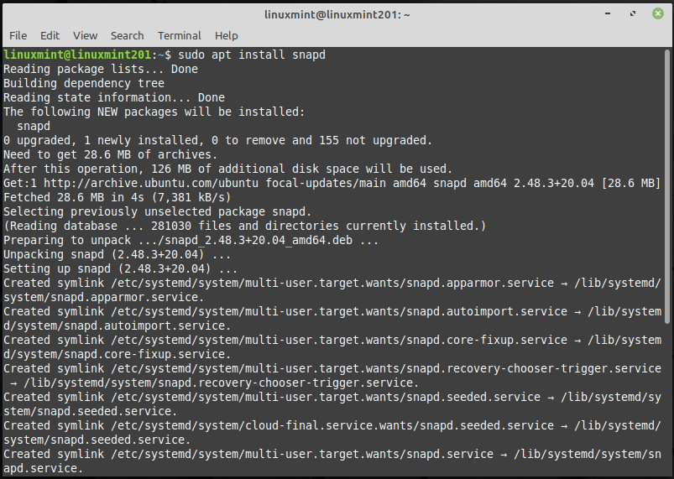
Task: Open the File menu
Action: point(18,35)
